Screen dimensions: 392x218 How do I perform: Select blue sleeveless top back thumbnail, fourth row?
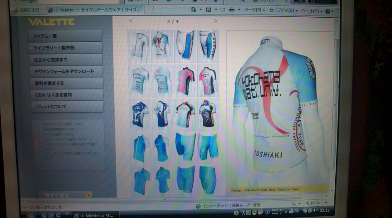pos(162,149)
